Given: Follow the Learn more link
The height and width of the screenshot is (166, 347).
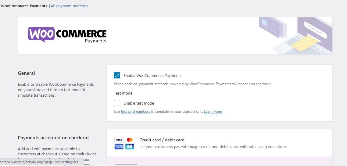Looking at the screenshot, I should pos(213,112).
